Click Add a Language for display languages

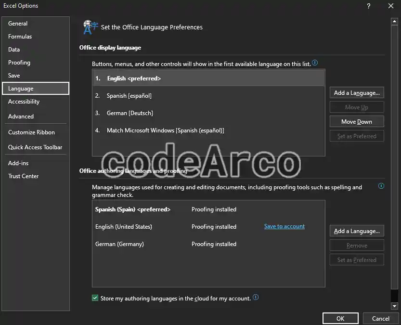(x=357, y=93)
